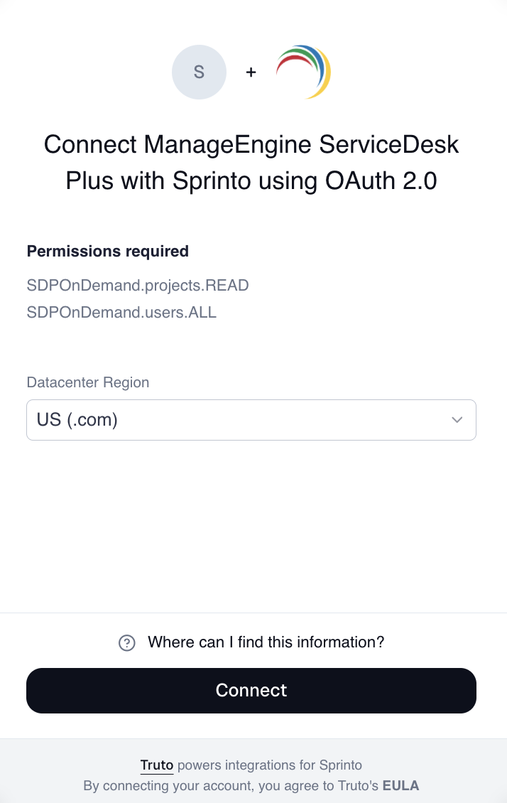The height and width of the screenshot is (803, 507).
Task: Click the ManageEngine ServiceDesk Plus logo
Action: click(303, 72)
